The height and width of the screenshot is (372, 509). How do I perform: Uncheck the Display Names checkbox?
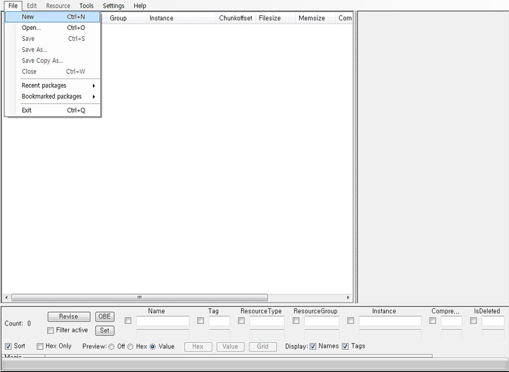pos(313,347)
